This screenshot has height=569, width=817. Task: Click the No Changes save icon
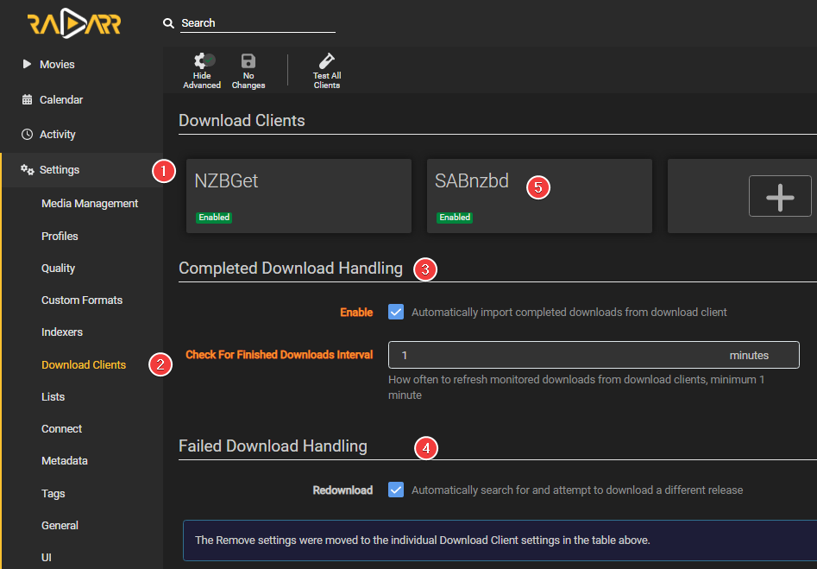point(248,70)
